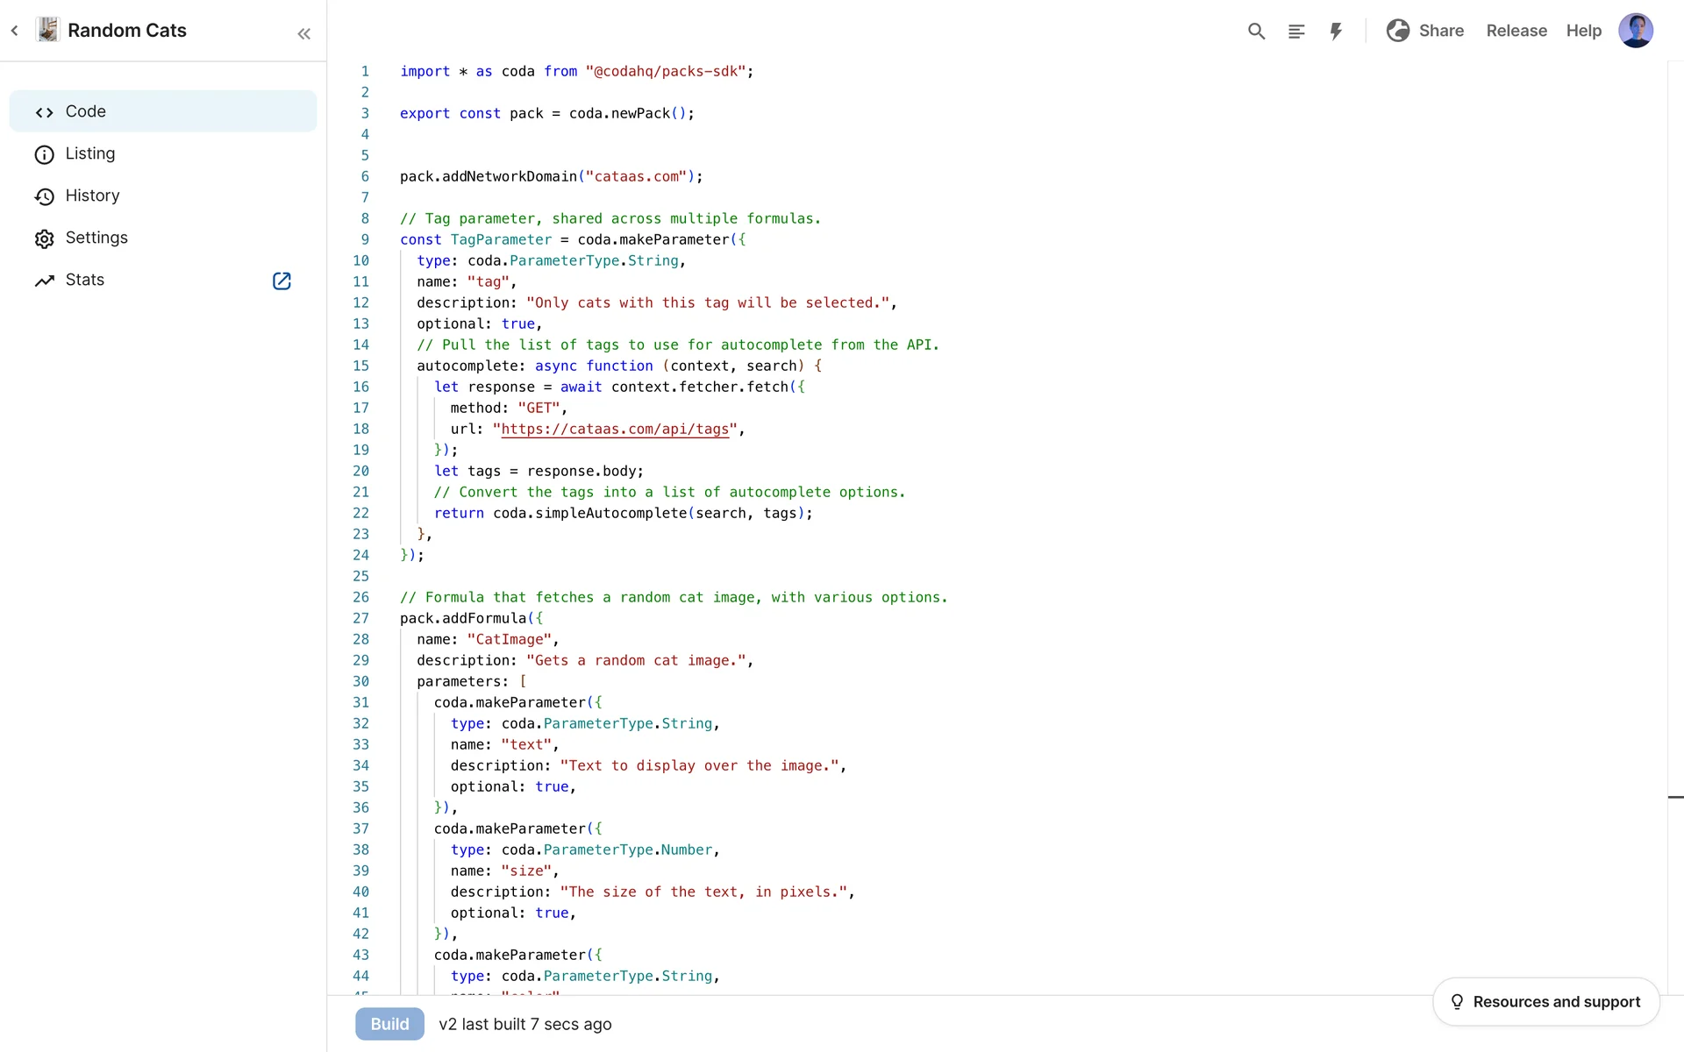Open the Help menu
Image resolution: width=1684 pixels, height=1052 pixels.
coord(1583,31)
